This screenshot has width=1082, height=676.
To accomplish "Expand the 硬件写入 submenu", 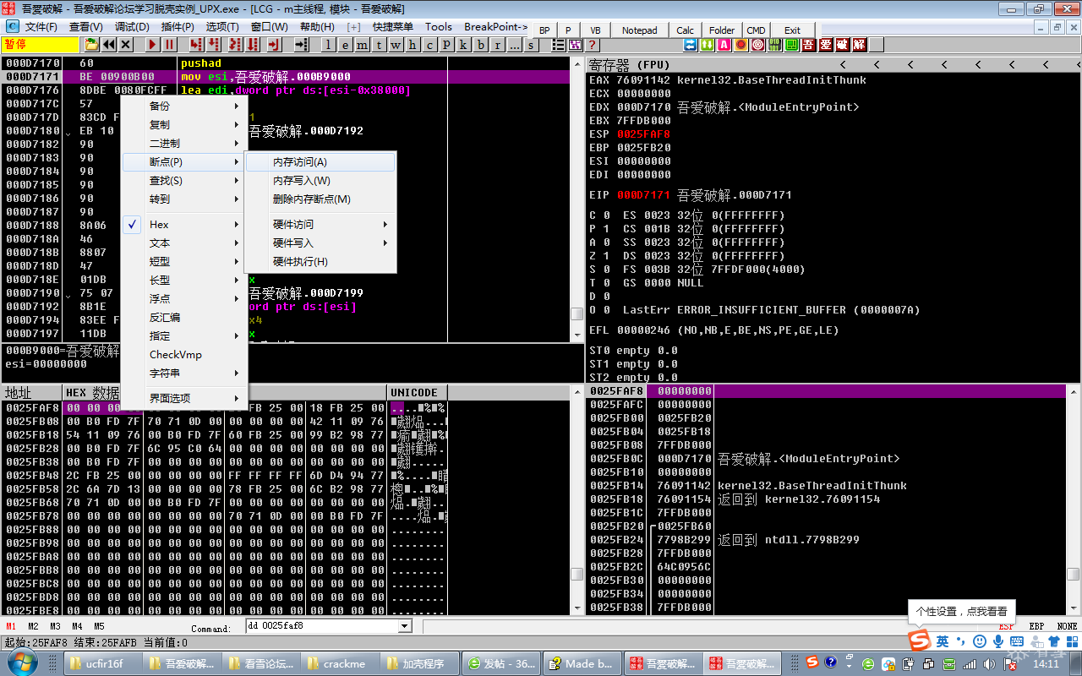I will pyautogui.click(x=320, y=243).
